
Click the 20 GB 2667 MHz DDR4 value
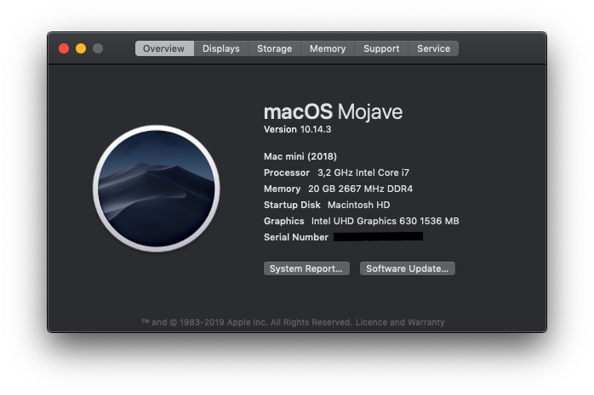[x=360, y=189]
